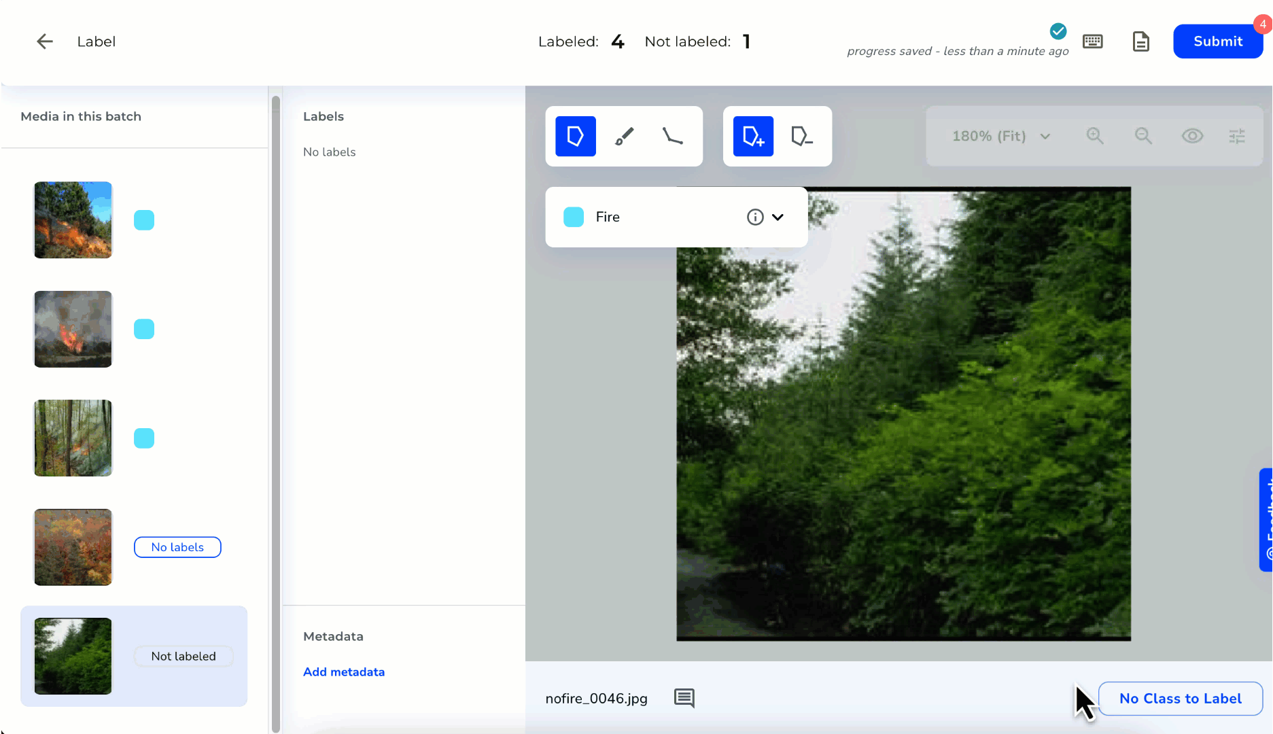Select the brush tool
1273x734 pixels.
coord(624,136)
